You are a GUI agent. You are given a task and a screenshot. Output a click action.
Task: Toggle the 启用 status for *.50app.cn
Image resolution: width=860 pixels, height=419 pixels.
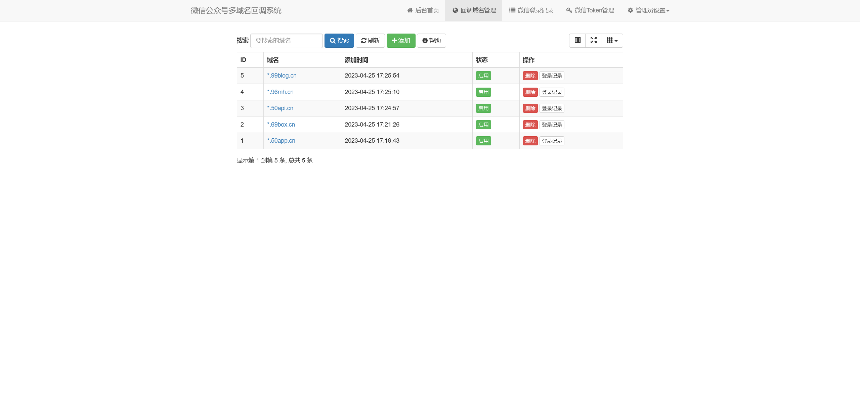(483, 141)
